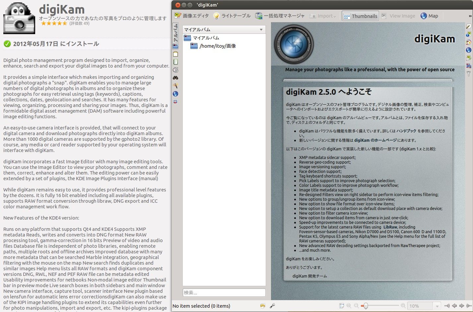Open the Filters right sidebar tab (funnel icon)

(468, 74)
